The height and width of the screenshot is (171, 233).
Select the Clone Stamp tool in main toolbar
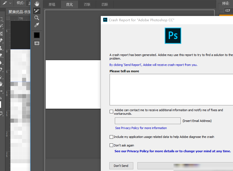[1, 48]
